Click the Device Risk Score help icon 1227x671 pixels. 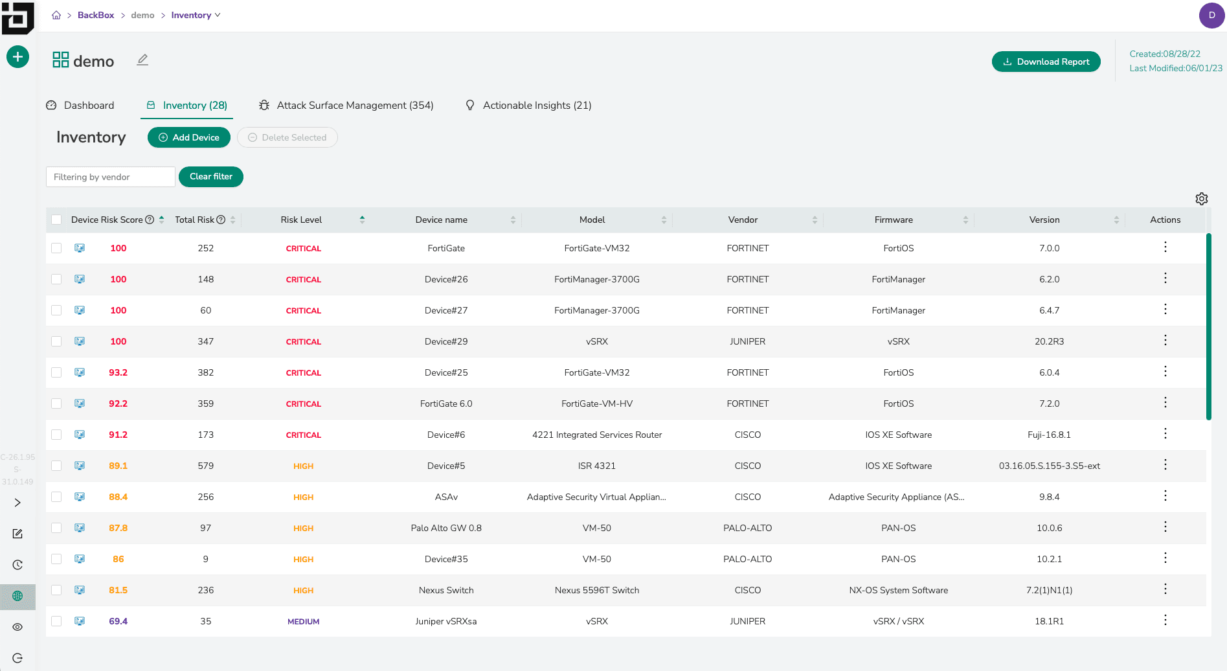point(150,220)
